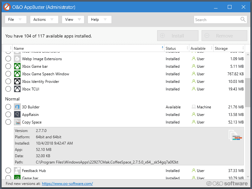The height and width of the screenshot is (189, 252).
Task: Open the oo-software.com link
Action: pos(67,184)
